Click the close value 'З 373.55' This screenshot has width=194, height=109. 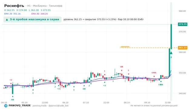click(x=46, y=10)
